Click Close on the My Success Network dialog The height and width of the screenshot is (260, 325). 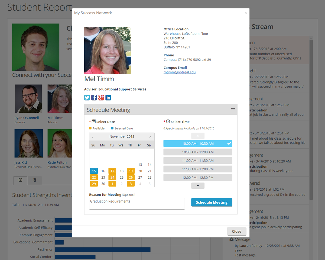(236, 231)
